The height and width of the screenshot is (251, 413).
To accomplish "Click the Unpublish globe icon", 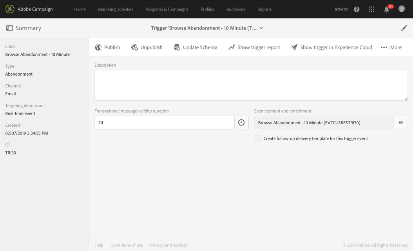I will [134, 47].
